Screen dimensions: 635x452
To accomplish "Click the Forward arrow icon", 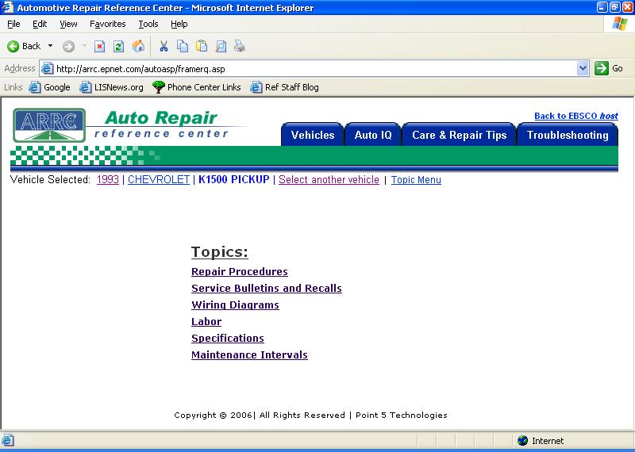I will (68, 47).
